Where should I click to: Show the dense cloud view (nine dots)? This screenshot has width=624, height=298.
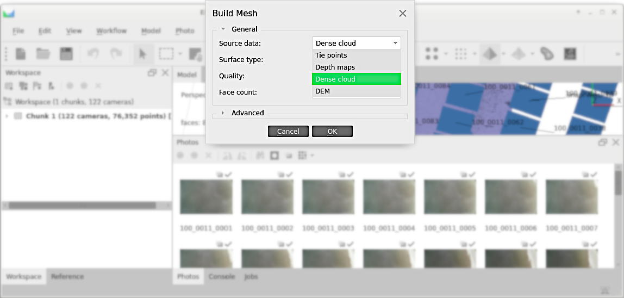click(x=460, y=53)
